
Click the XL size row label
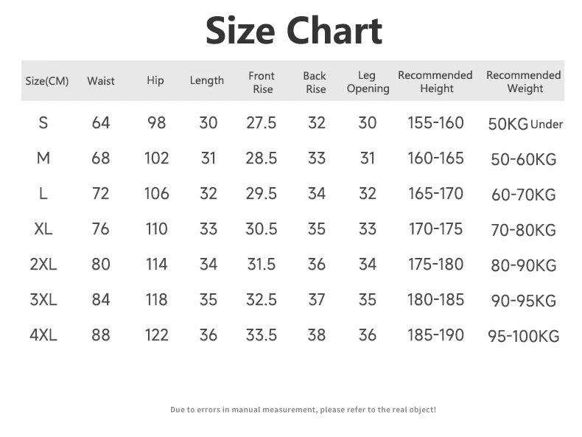pos(43,229)
